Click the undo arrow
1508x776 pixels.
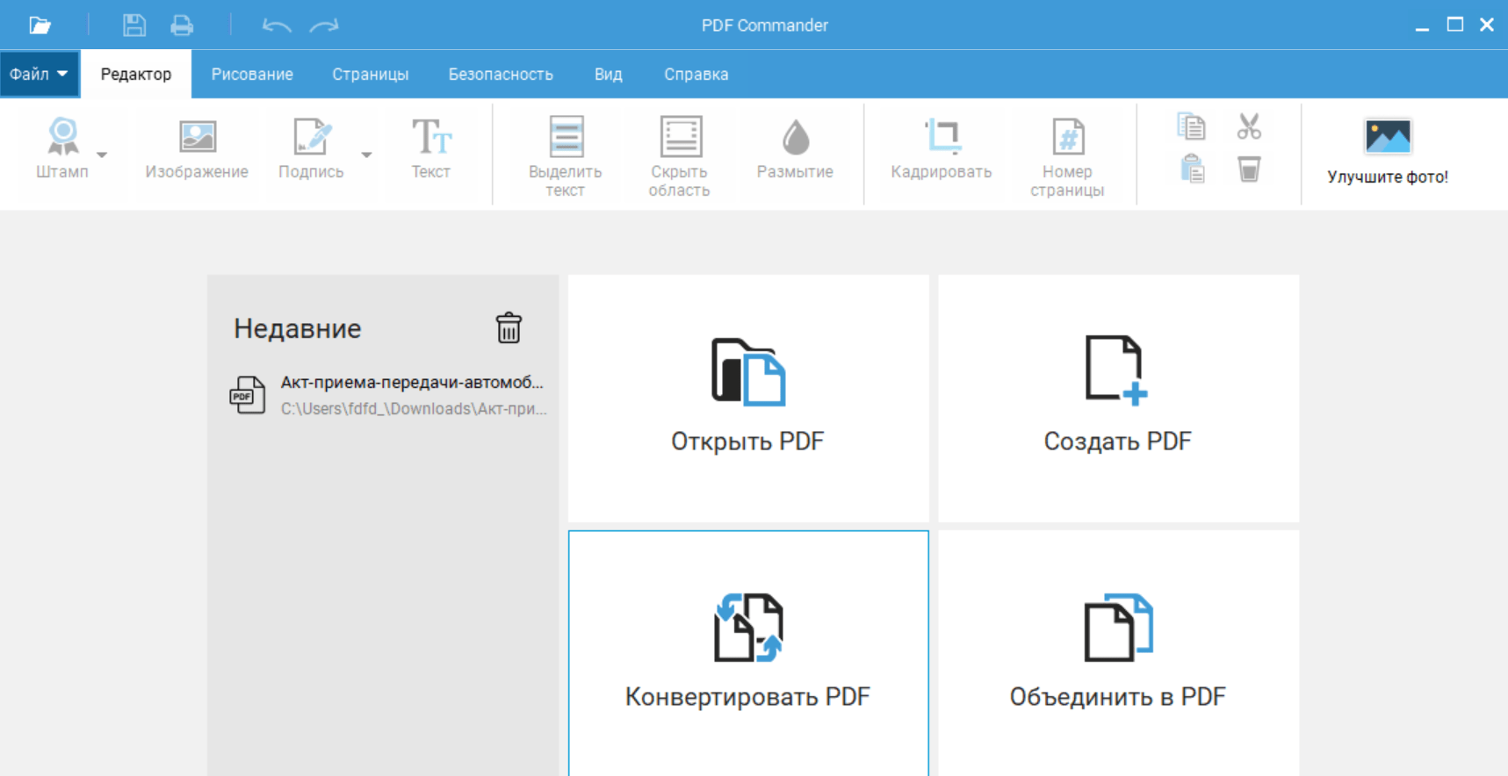[x=277, y=25]
